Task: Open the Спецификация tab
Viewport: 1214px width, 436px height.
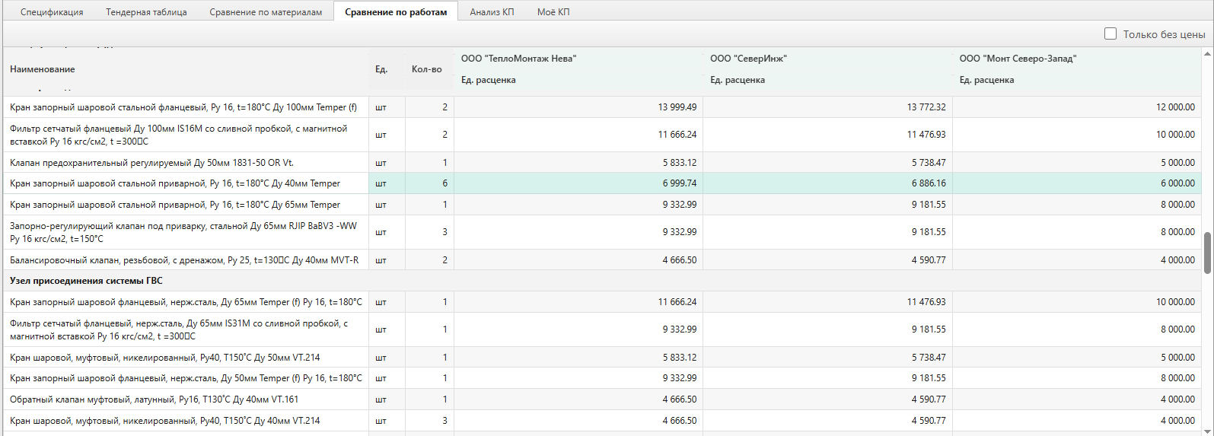Action: click(x=52, y=11)
